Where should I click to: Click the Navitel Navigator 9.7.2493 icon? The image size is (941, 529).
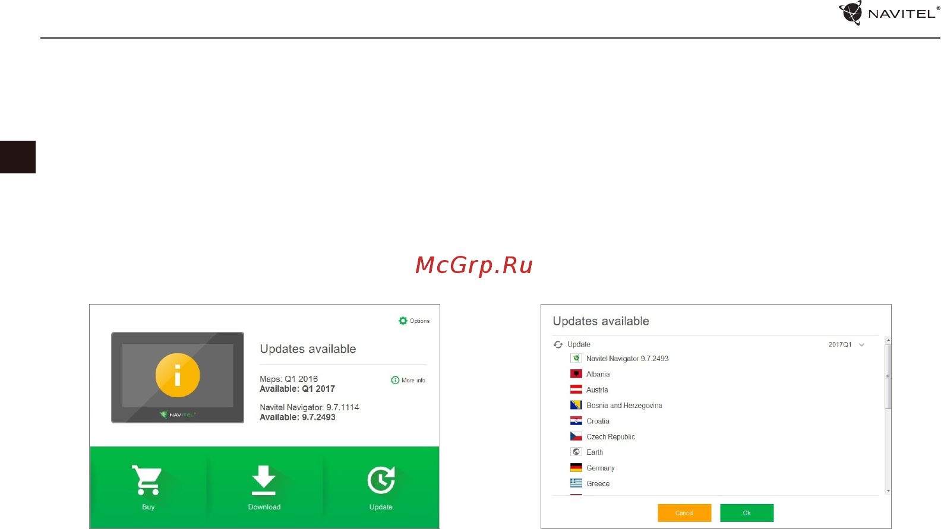(576, 358)
